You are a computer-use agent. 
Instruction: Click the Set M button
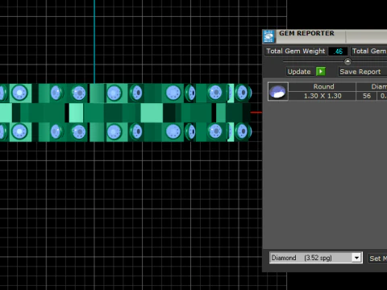point(377,259)
